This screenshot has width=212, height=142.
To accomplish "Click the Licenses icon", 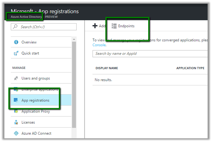I will 16,122.
